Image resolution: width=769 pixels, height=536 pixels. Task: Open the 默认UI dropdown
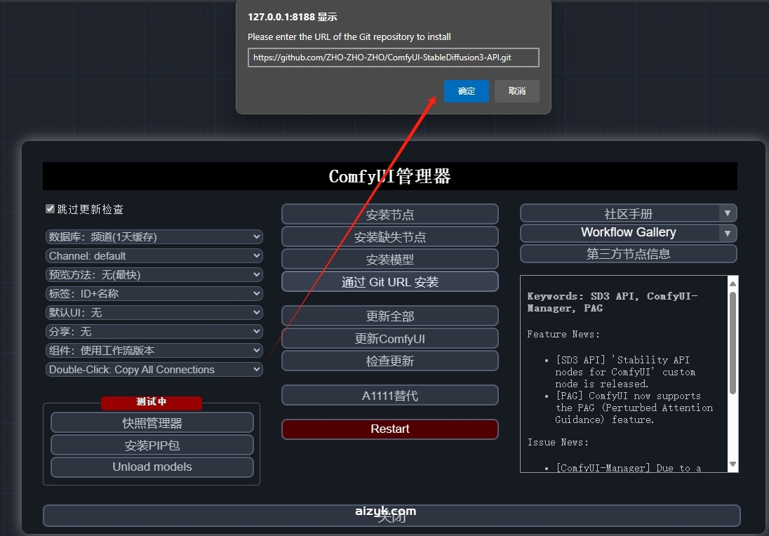(x=154, y=312)
